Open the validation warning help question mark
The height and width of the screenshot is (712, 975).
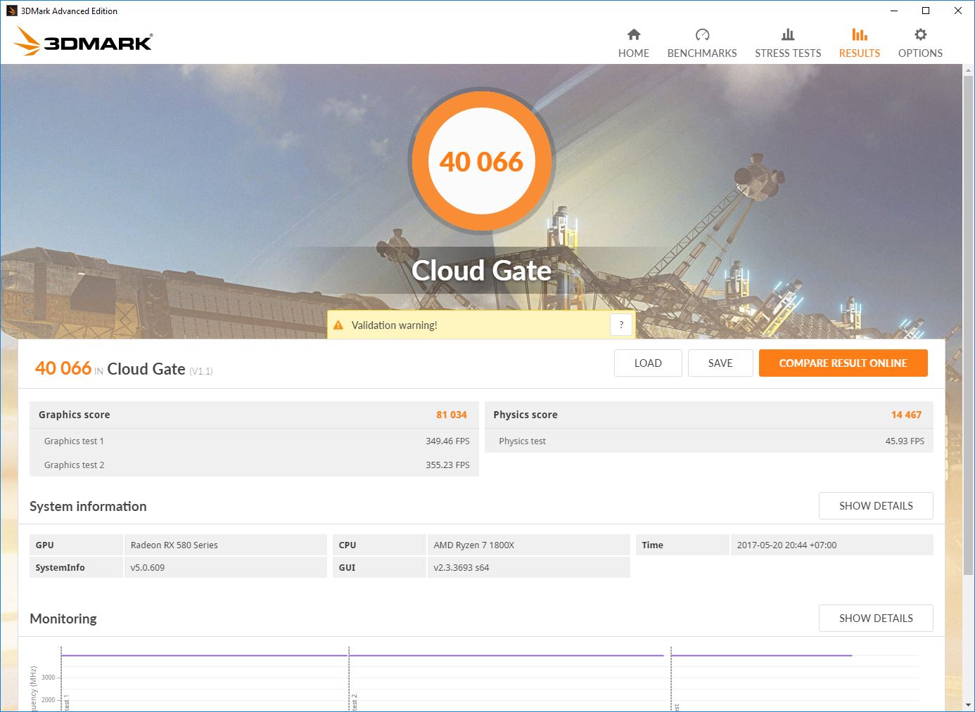click(x=621, y=325)
